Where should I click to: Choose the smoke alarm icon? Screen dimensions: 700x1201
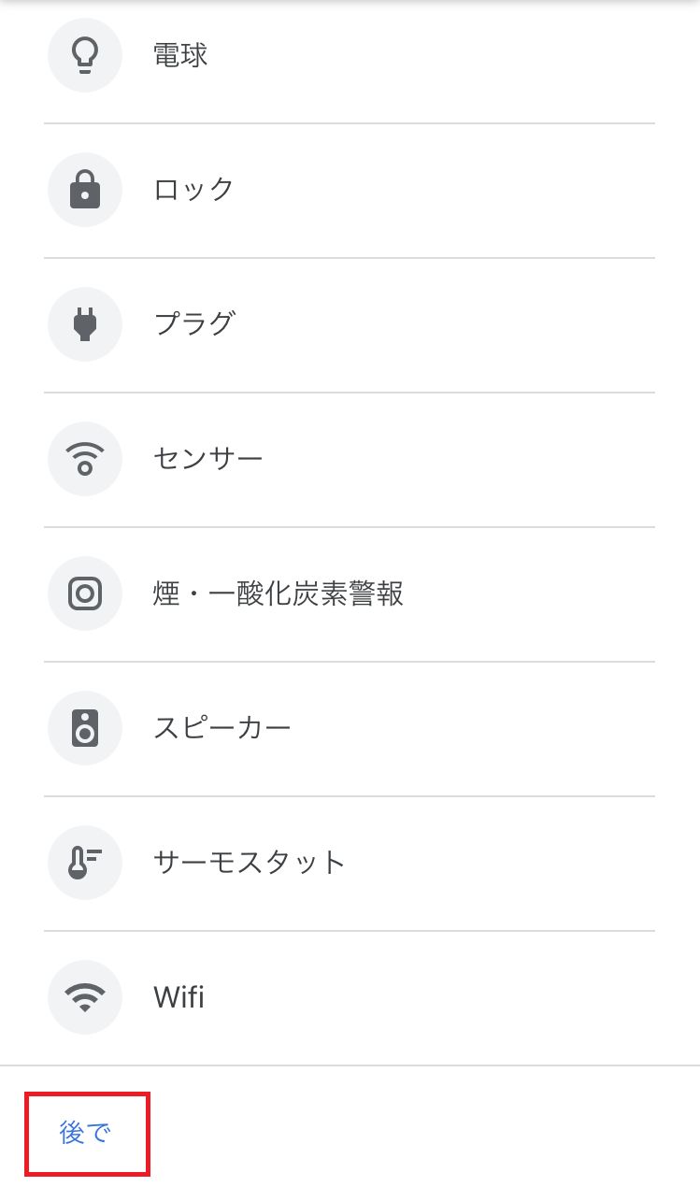click(x=85, y=594)
